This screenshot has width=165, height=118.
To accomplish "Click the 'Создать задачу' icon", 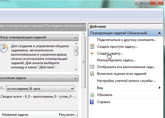I will click(x=92, y=54).
